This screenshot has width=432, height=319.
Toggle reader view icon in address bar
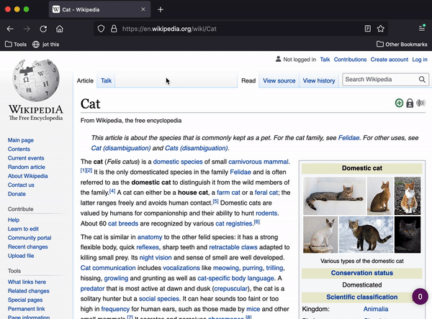point(367,29)
